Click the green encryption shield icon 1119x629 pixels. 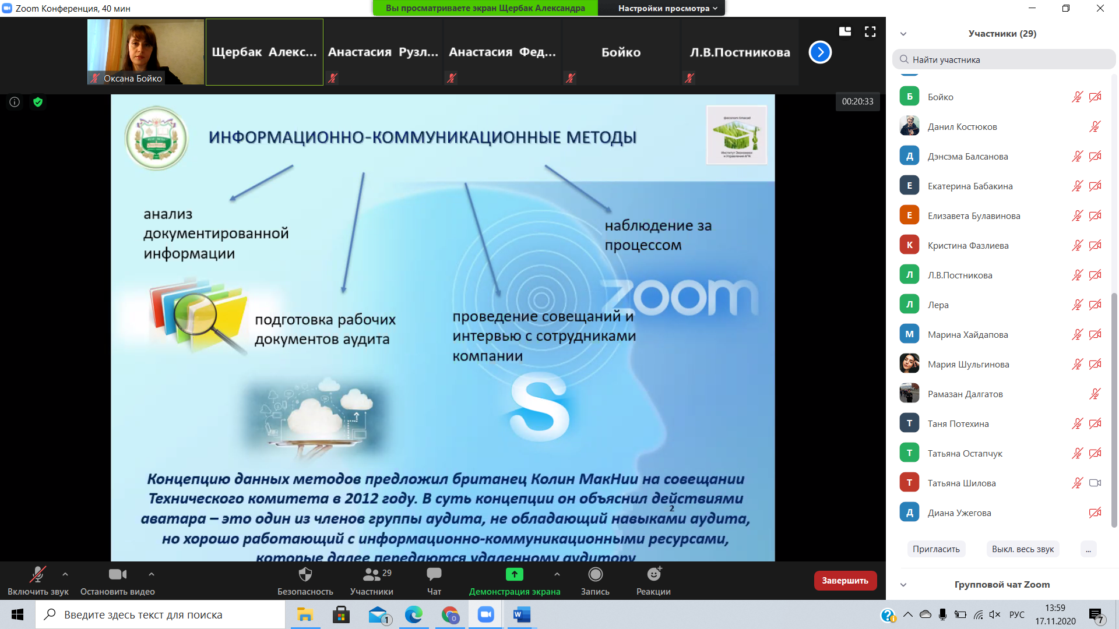pyautogui.click(x=38, y=103)
